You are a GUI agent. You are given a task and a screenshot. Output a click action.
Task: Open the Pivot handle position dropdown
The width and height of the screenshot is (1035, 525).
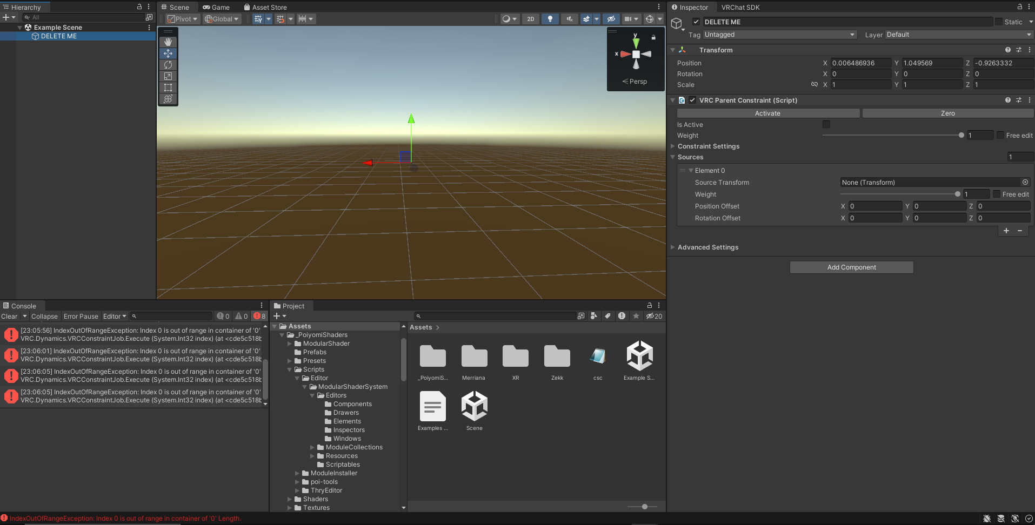[x=183, y=19]
